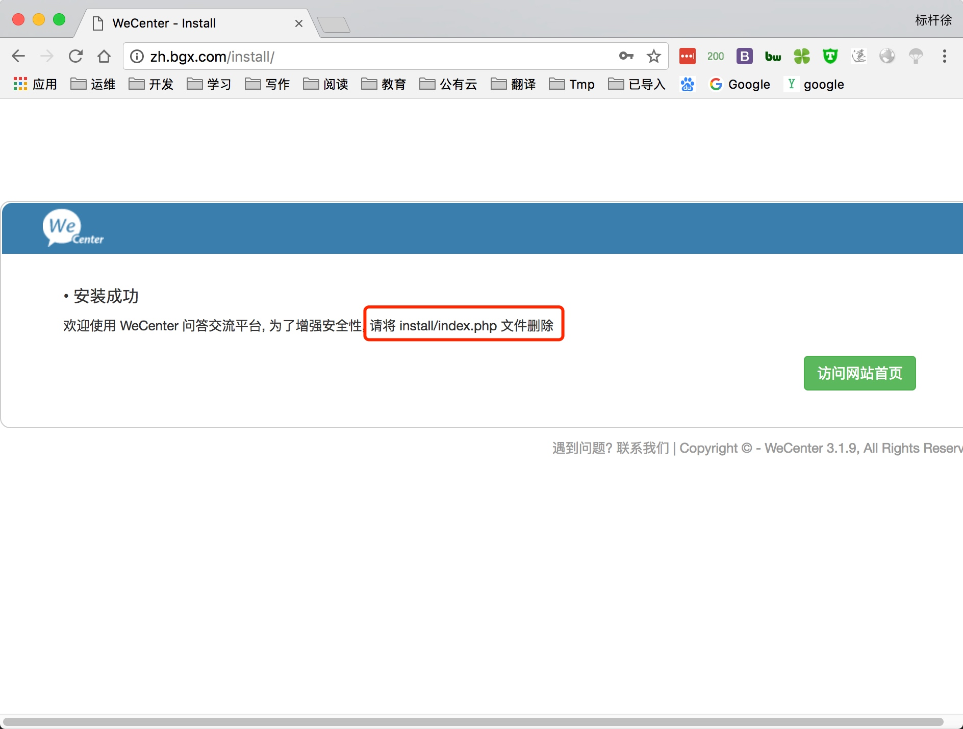This screenshot has height=729, width=963.
Task: Expand the Tmp bookmarks folder
Action: [572, 84]
